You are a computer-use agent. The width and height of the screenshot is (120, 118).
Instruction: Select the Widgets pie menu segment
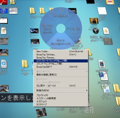60,16
